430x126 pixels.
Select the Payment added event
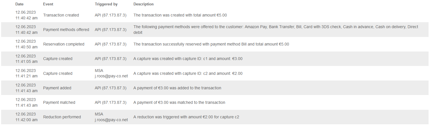[x=57, y=88]
